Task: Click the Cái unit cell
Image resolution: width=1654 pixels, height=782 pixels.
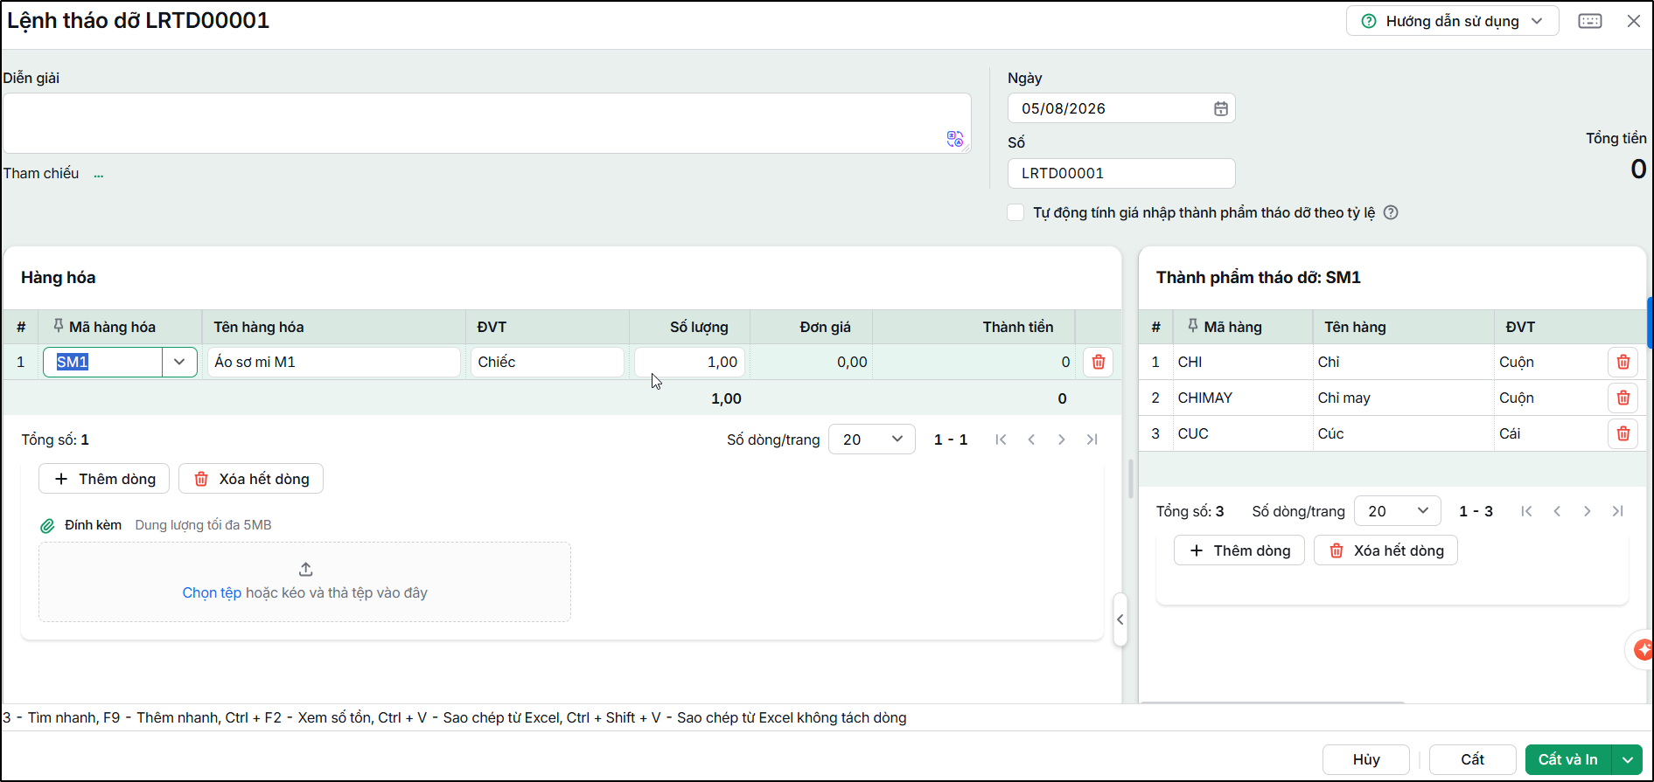Action: pyautogui.click(x=1550, y=433)
